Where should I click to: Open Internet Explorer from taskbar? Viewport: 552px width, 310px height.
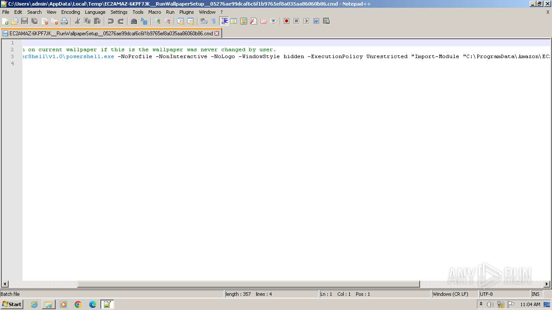34,304
